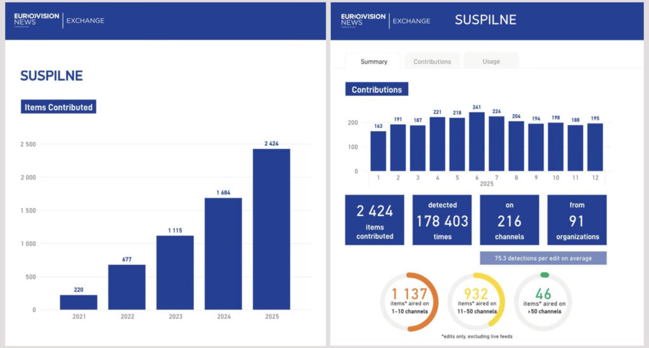
Task: Click the 2 424 items contributed tile
Action: (375, 220)
